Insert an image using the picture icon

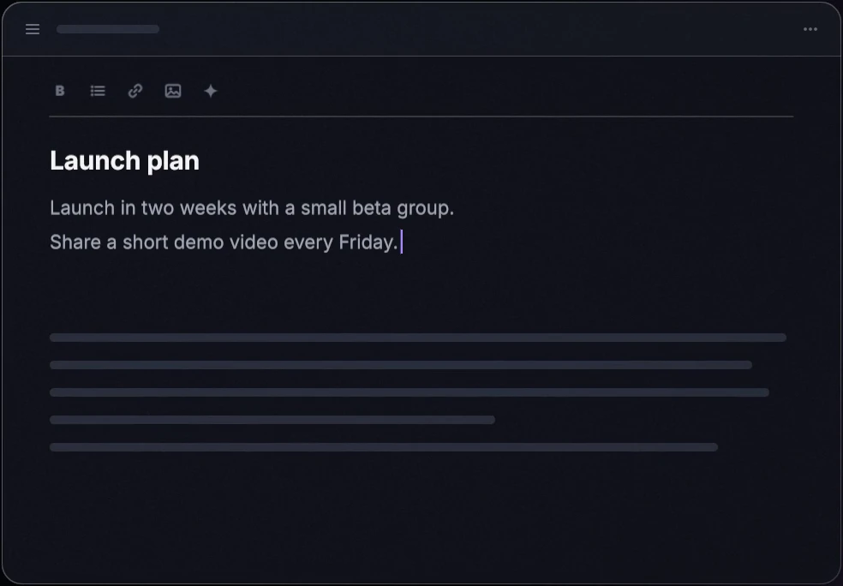(x=173, y=91)
